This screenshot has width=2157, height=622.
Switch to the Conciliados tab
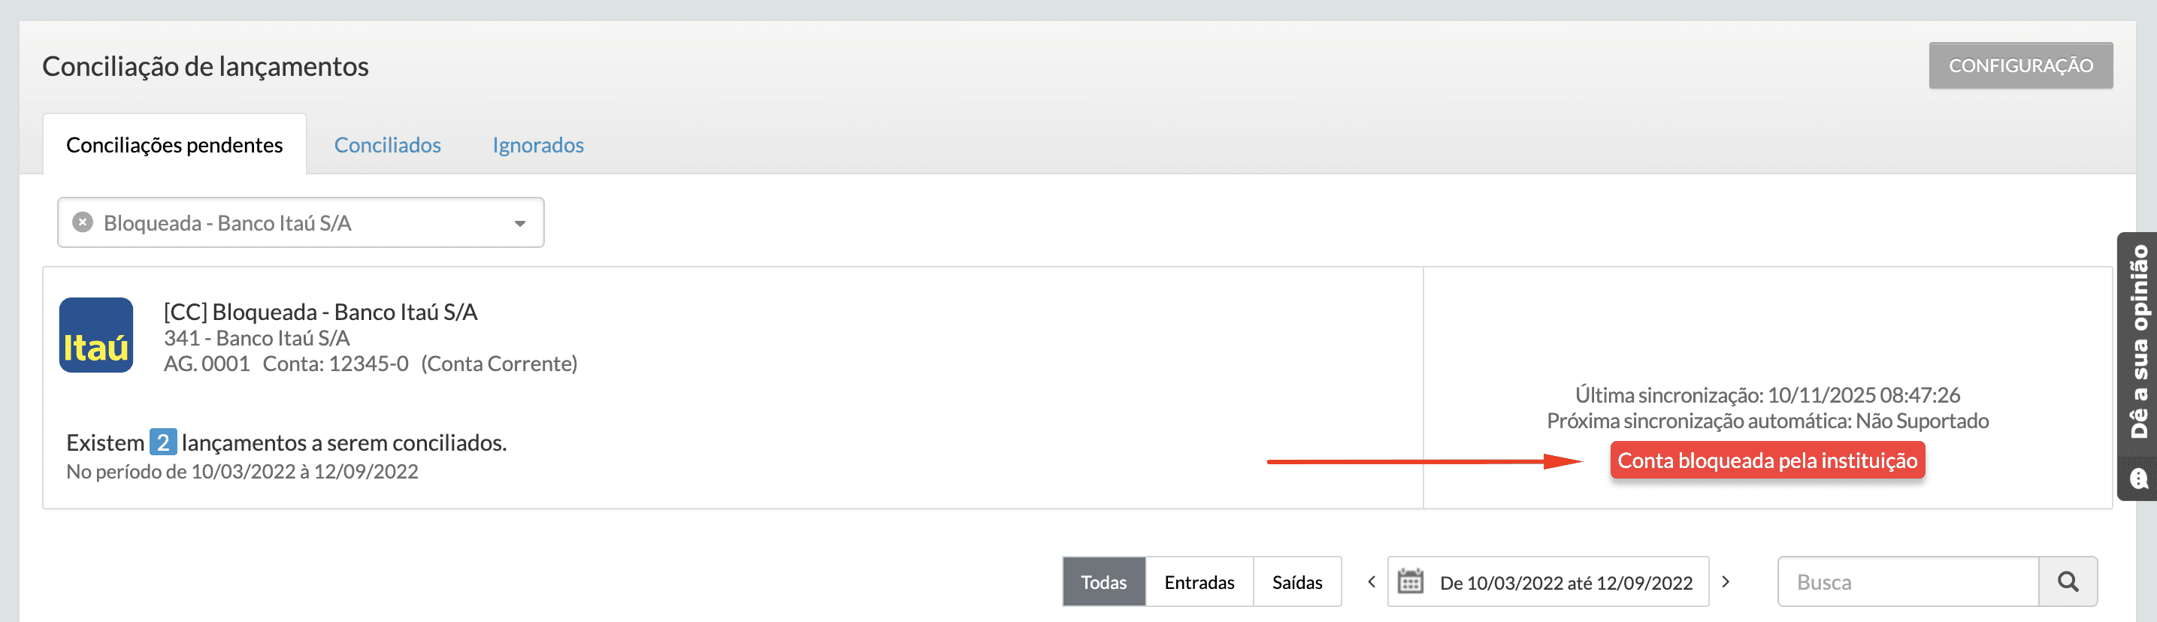point(388,145)
